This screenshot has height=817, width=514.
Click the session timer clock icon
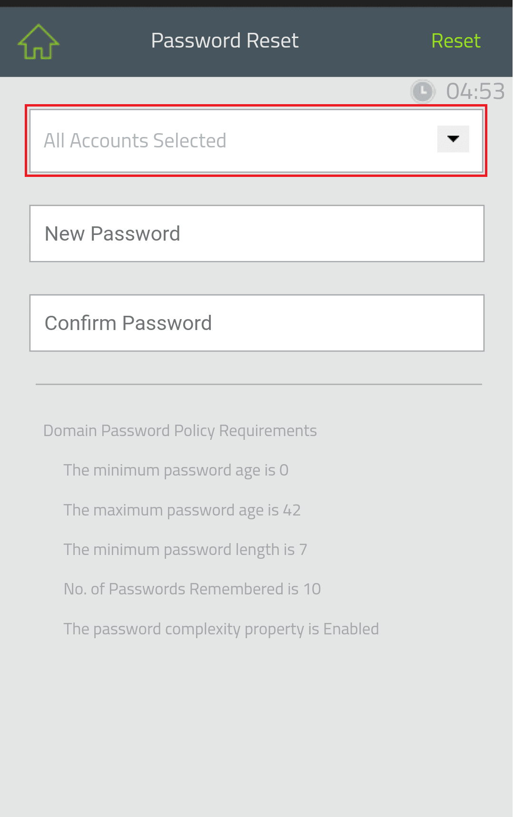coord(423,91)
